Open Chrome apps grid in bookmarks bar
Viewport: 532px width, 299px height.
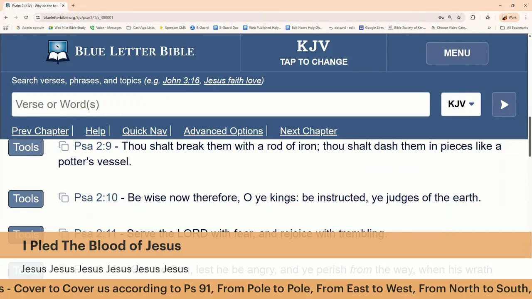(5, 28)
